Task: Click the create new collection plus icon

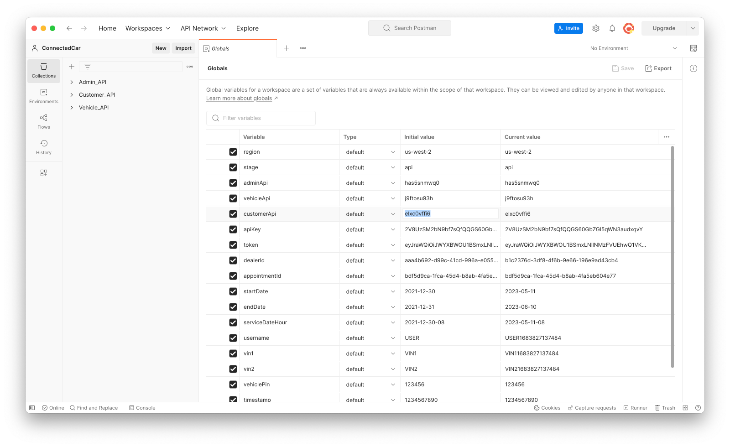Action: [x=72, y=67]
